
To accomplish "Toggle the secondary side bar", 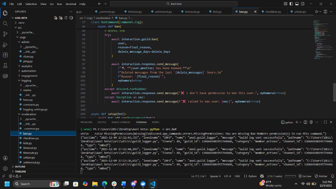I will 303,4.
